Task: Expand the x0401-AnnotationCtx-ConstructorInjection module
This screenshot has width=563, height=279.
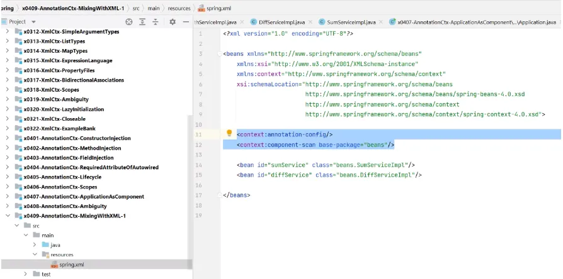Action: pyautogui.click(x=7, y=138)
